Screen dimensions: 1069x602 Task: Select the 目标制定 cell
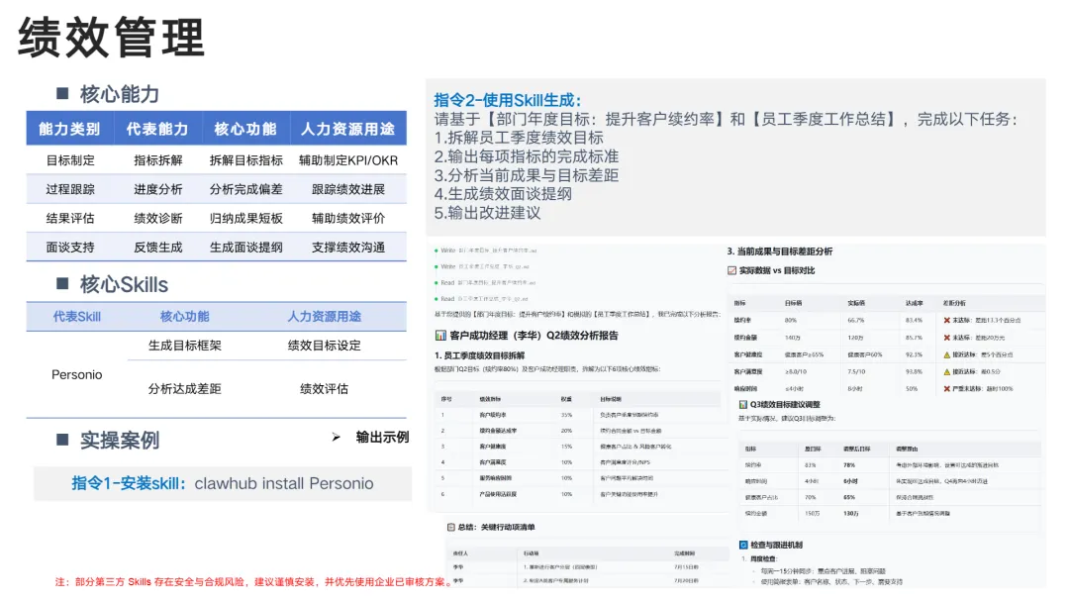click(x=70, y=160)
